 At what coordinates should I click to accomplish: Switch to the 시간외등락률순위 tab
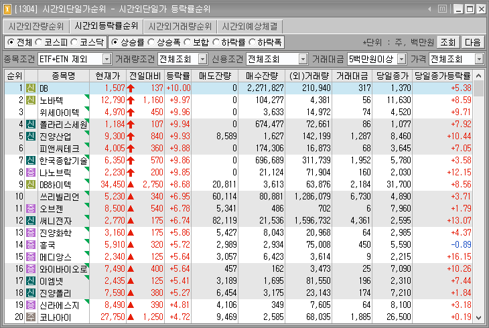[x=106, y=26]
